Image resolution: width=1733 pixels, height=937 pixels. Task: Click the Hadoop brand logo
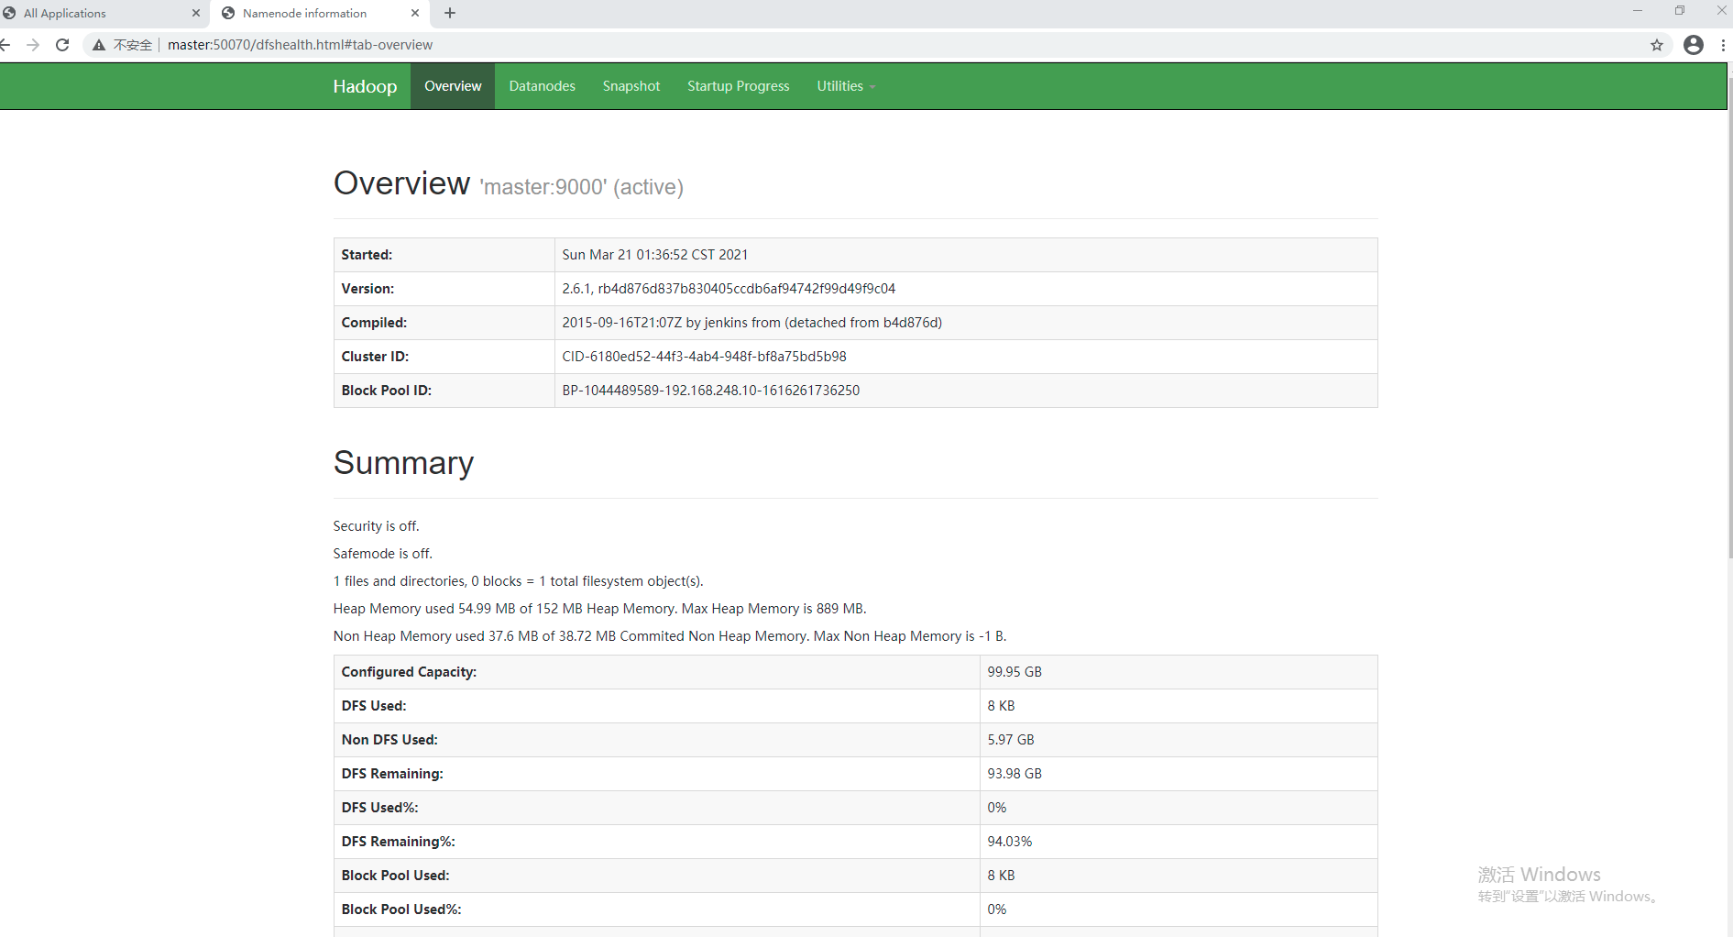tap(364, 85)
